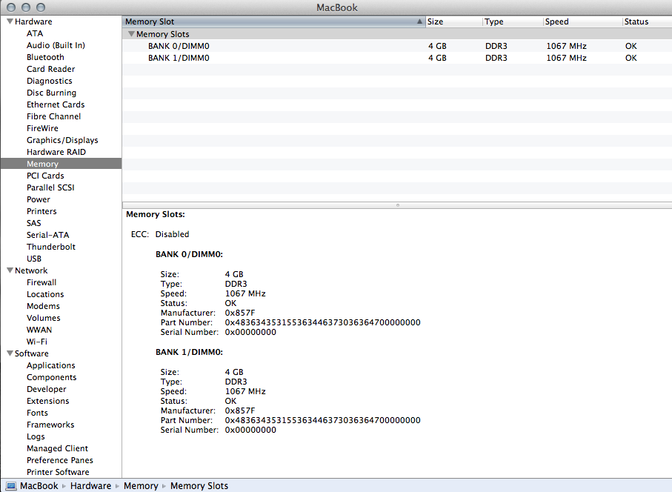The height and width of the screenshot is (492, 672).
Task: Collapse the Network section triangle
Action: pyautogui.click(x=10, y=270)
